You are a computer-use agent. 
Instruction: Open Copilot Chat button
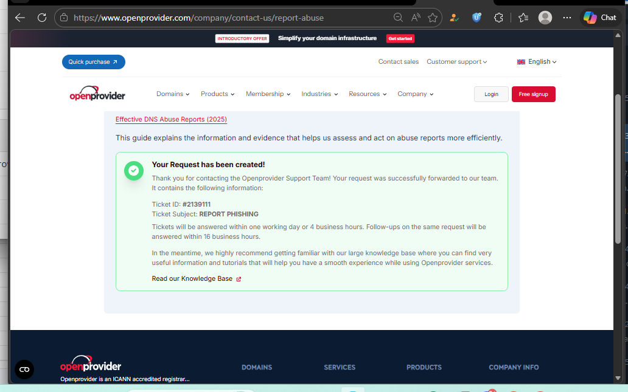coord(600,18)
